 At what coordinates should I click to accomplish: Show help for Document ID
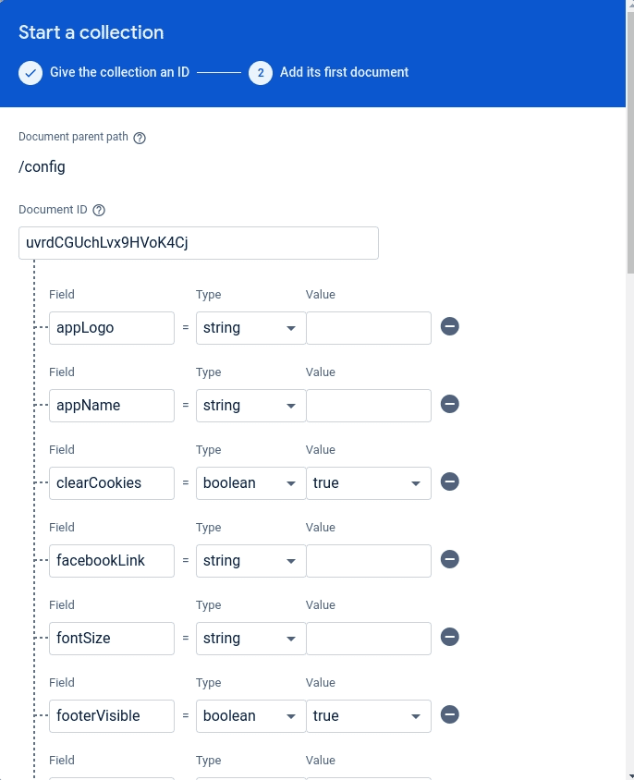pyautogui.click(x=99, y=211)
